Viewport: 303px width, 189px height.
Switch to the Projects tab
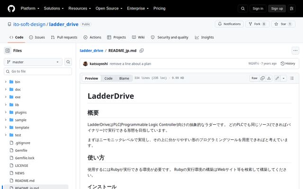tap(116, 37)
